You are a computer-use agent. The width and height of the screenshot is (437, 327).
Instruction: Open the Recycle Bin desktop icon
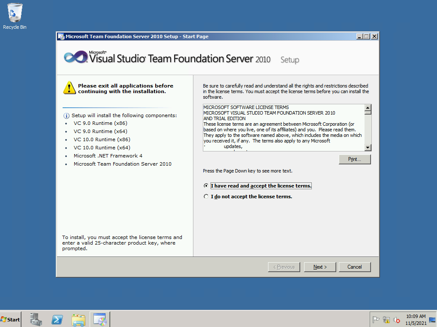point(15,16)
